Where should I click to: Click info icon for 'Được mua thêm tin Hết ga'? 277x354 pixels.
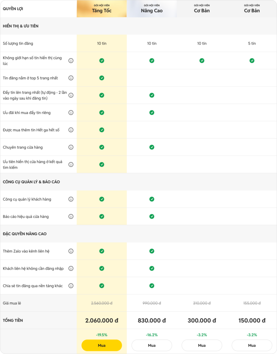pos(71,130)
